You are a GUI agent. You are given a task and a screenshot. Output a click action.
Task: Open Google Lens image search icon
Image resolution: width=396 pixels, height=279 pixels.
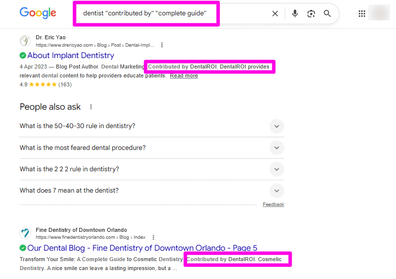(311, 13)
